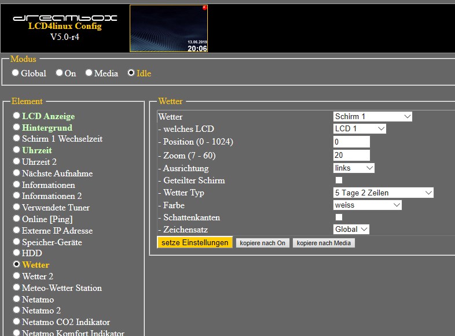Select the On mode radio button

(59, 73)
